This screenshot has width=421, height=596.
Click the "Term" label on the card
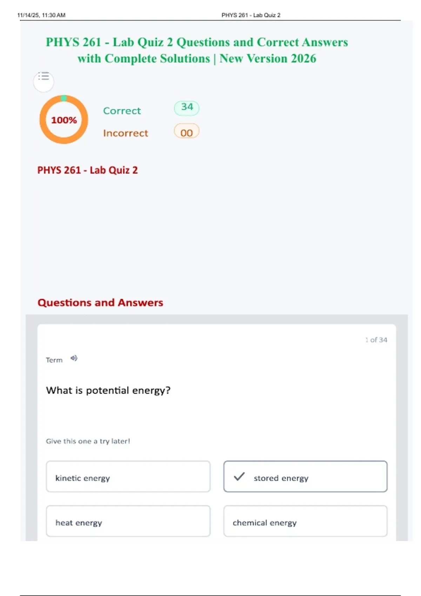coord(54,360)
